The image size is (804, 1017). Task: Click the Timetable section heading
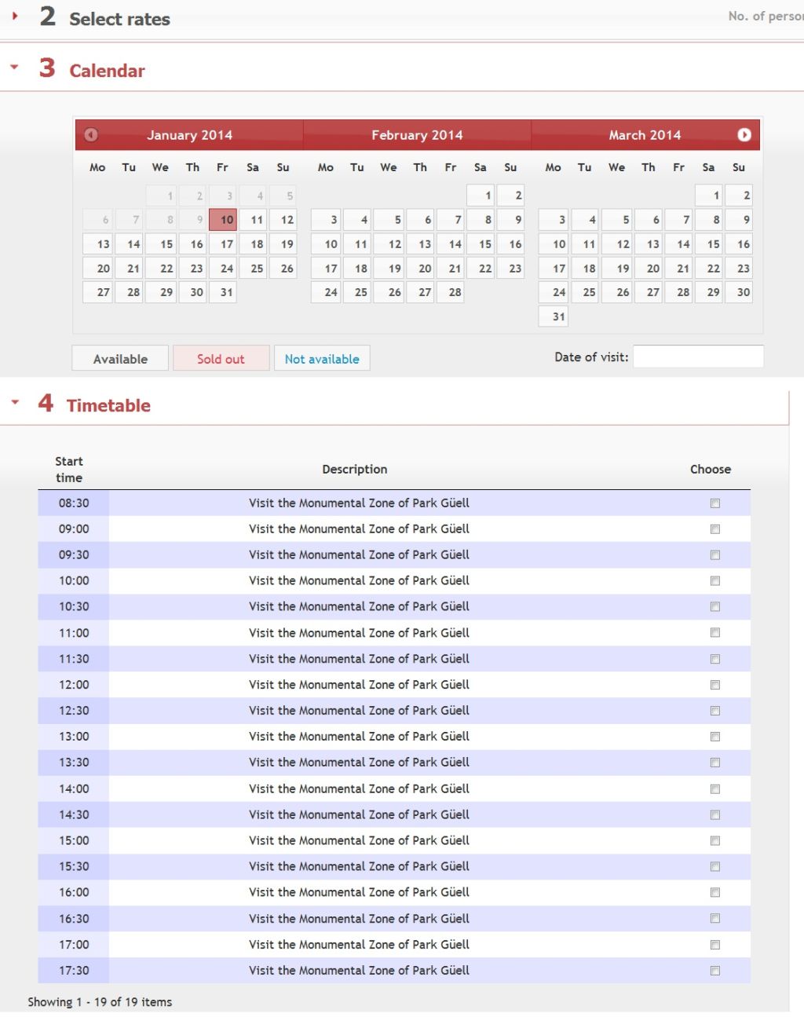click(x=108, y=405)
